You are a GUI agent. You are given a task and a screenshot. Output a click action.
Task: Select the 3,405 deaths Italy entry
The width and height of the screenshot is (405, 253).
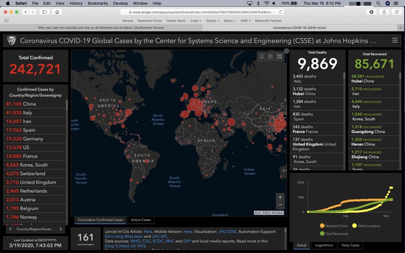point(317,79)
